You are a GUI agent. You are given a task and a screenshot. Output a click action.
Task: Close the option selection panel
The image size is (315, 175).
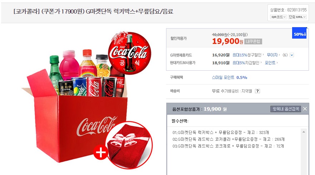tap(305, 109)
